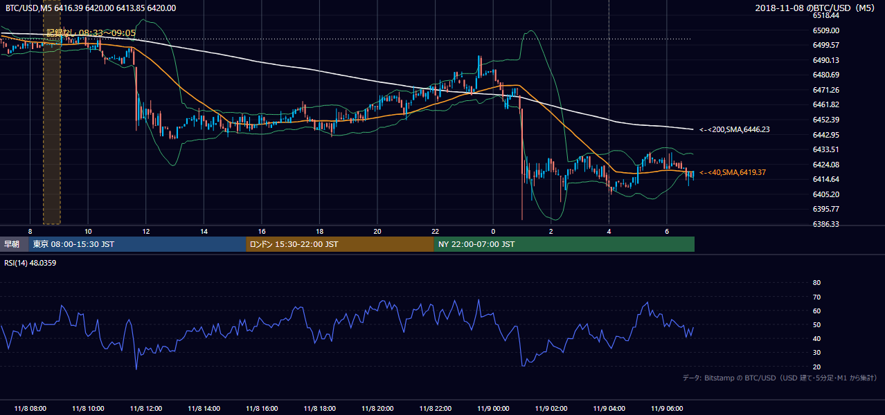Click the bottom date label 11/8 22:00
Screen dimensions: 885x415
tap(435, 408)
